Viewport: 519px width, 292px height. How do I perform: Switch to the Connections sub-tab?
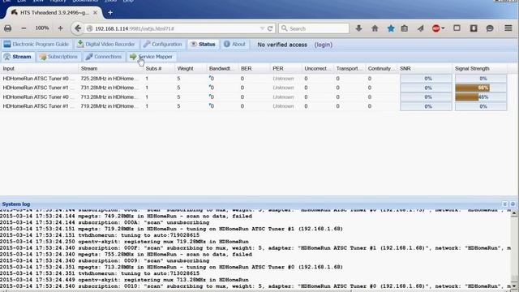104,57
